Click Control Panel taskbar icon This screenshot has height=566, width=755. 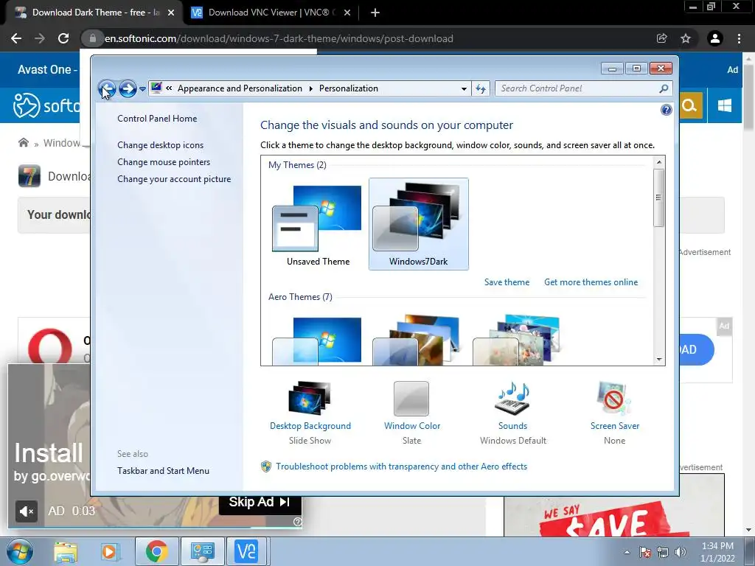202,551
